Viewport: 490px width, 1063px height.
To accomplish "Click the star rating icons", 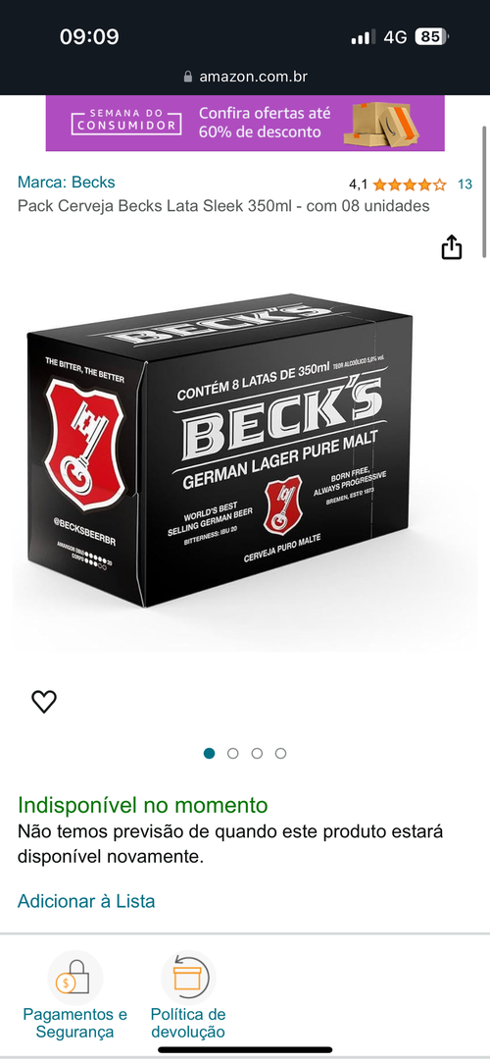I will pyautogui.click(x=410, y=184).
